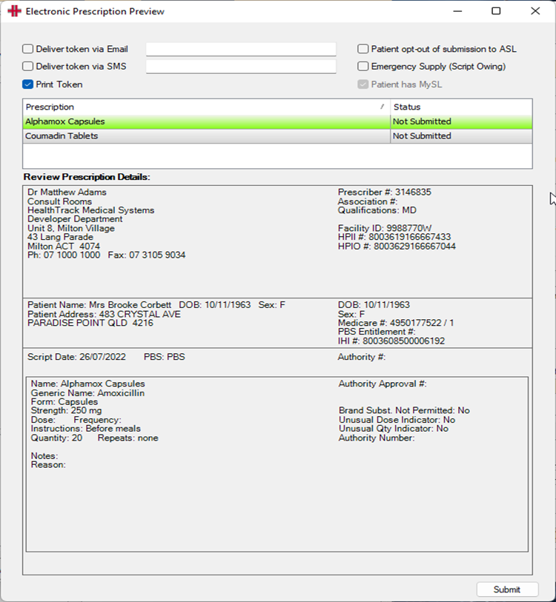The height and width of the screenshot is (602, 556).
Task: Tick Patient opt-out of submission to ASL
Action: (x=363, y=49)
